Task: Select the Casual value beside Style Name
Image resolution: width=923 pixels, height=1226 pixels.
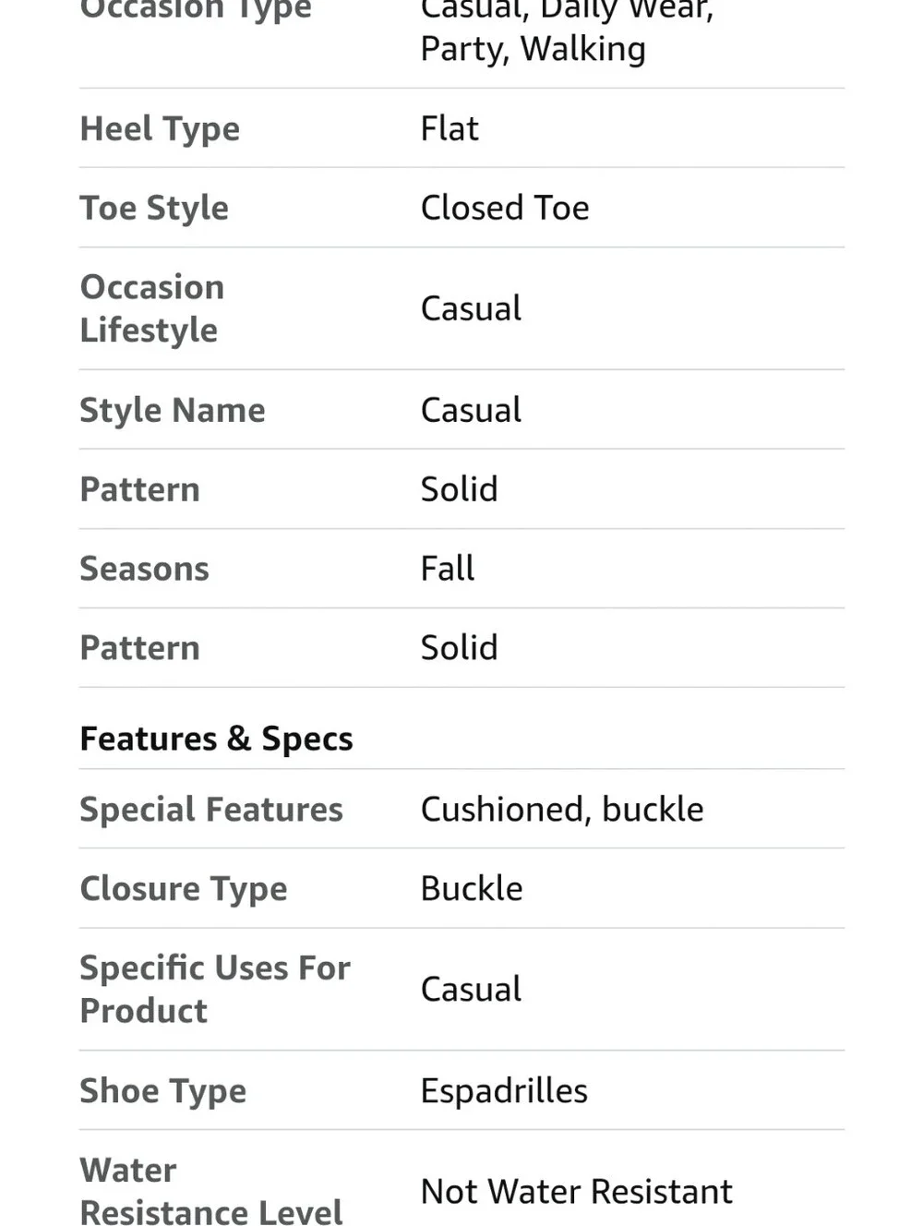Action: point(471,410)
